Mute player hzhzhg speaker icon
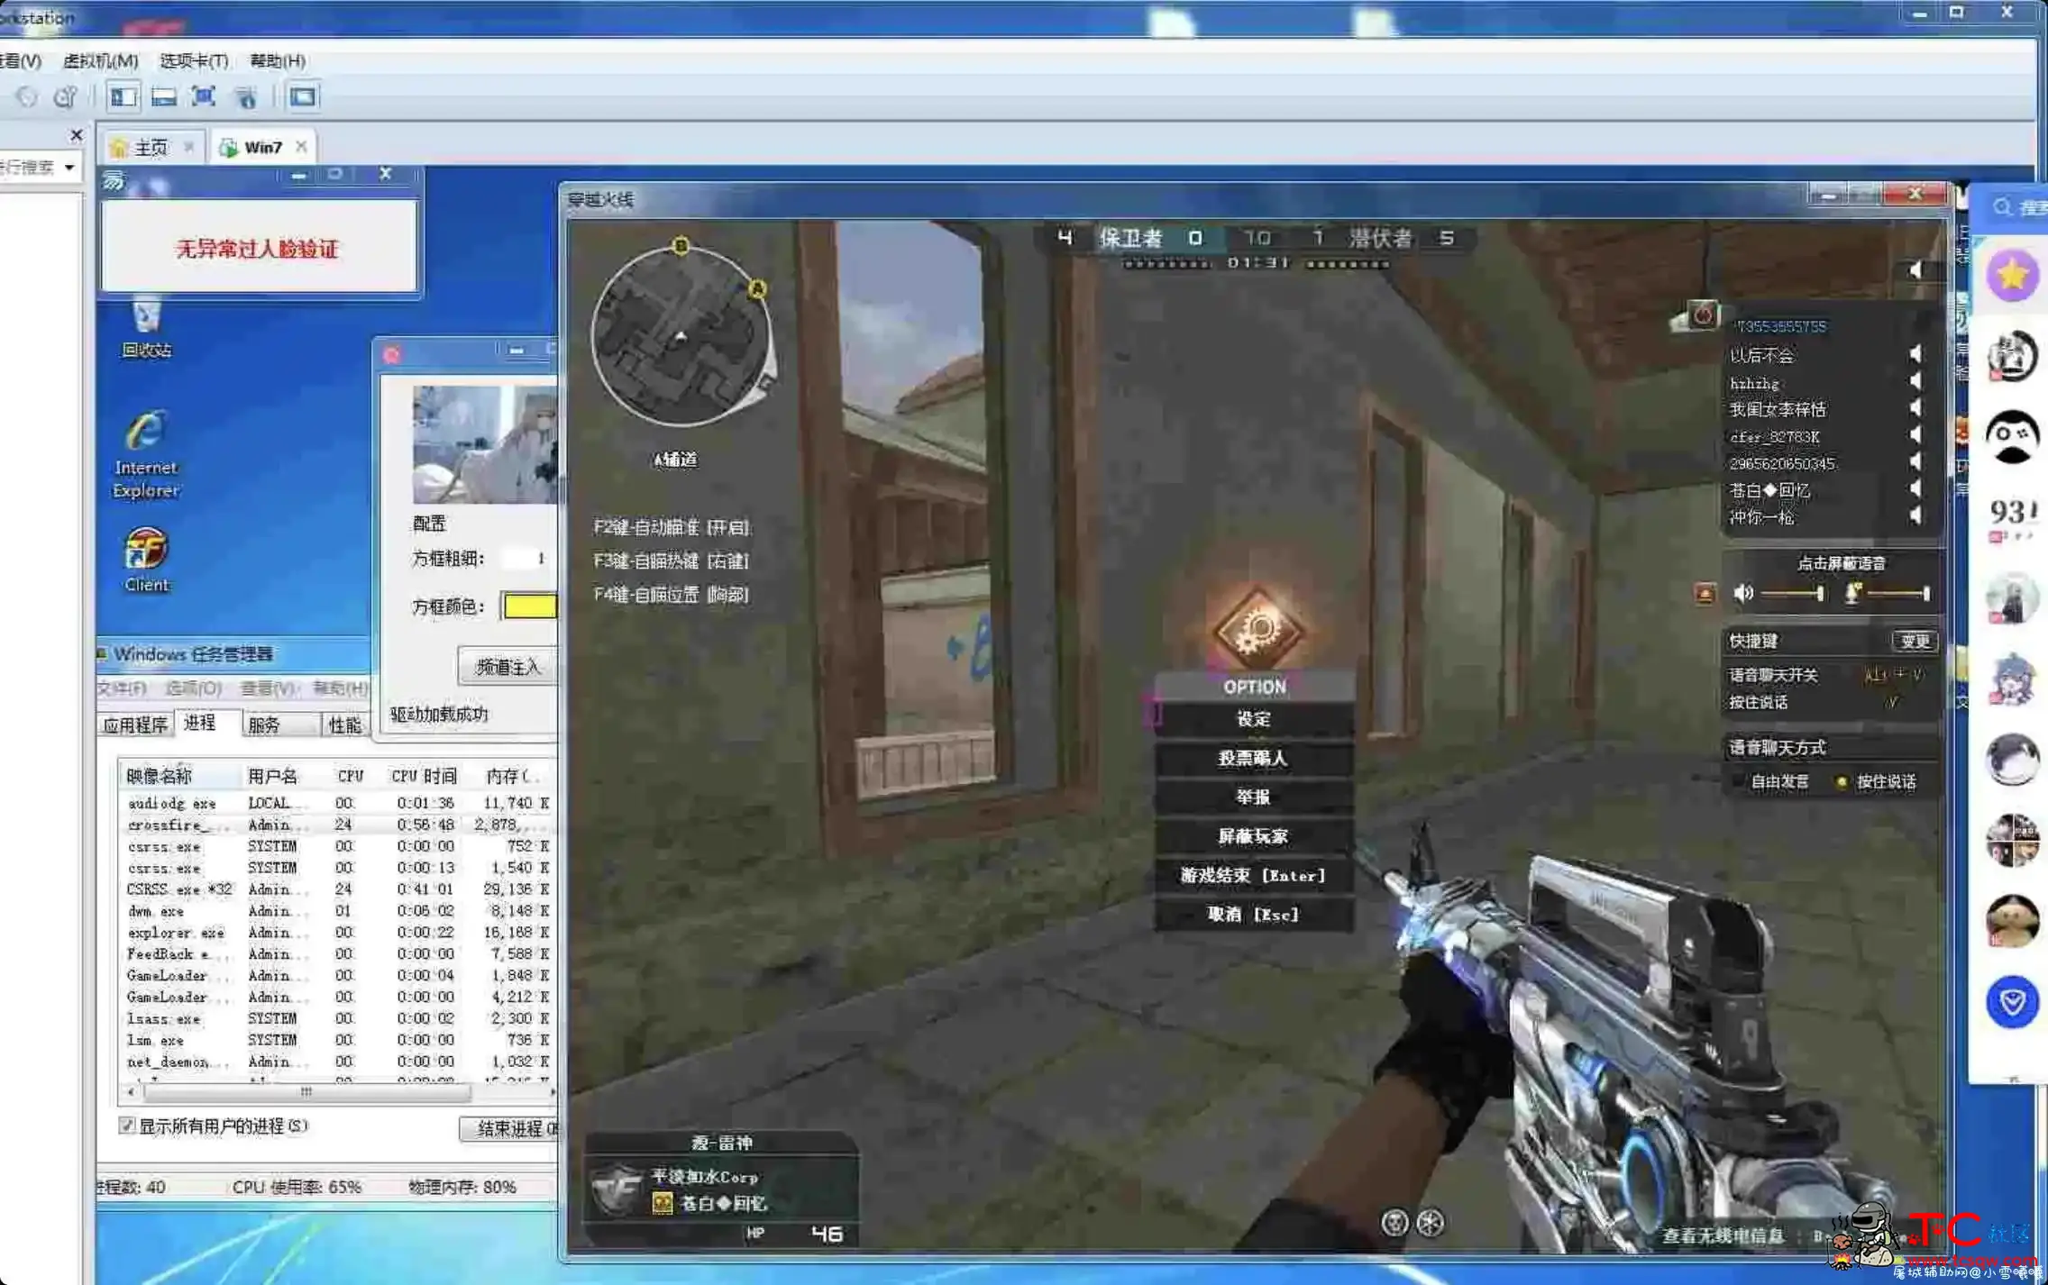2048x1285 pixels. click(1915, 381)
